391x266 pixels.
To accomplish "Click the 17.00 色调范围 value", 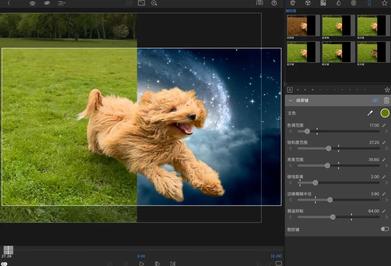I will pyautogui.click(x=374, y=125).
